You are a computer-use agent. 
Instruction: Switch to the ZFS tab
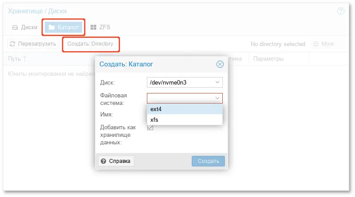pos(100,27)
